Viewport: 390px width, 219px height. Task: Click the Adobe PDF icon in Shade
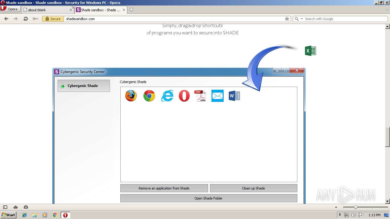[200, 96]
